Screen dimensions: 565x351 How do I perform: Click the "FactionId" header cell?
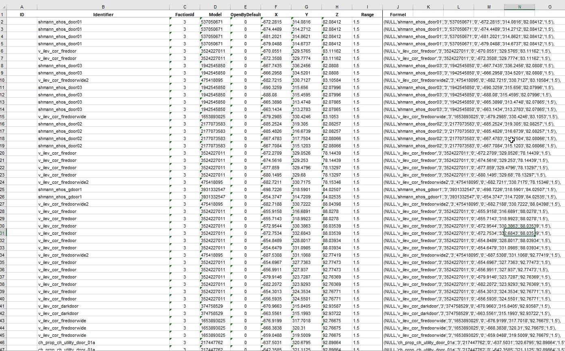[x=185, y=15]
